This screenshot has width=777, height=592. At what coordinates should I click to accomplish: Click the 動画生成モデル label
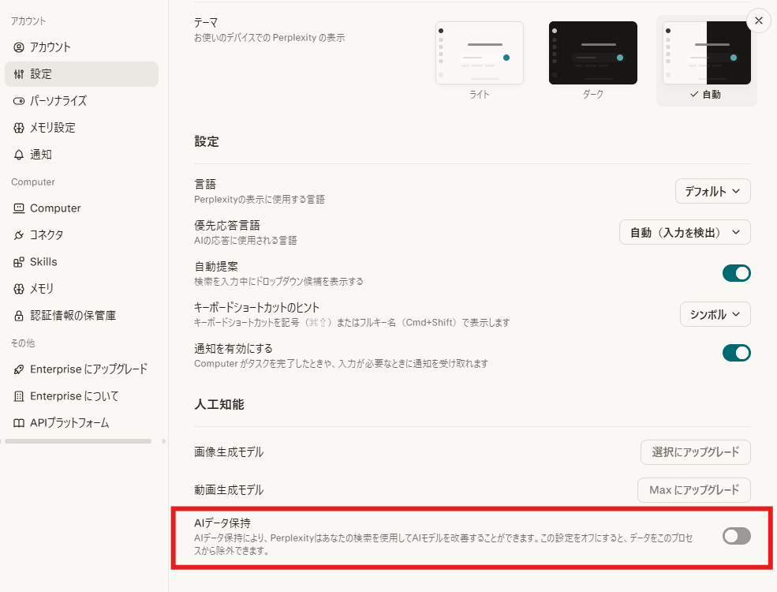pyautogui.click(x=229, y=490)
